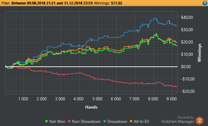Open the blue help question mark icon

[205, 3]
